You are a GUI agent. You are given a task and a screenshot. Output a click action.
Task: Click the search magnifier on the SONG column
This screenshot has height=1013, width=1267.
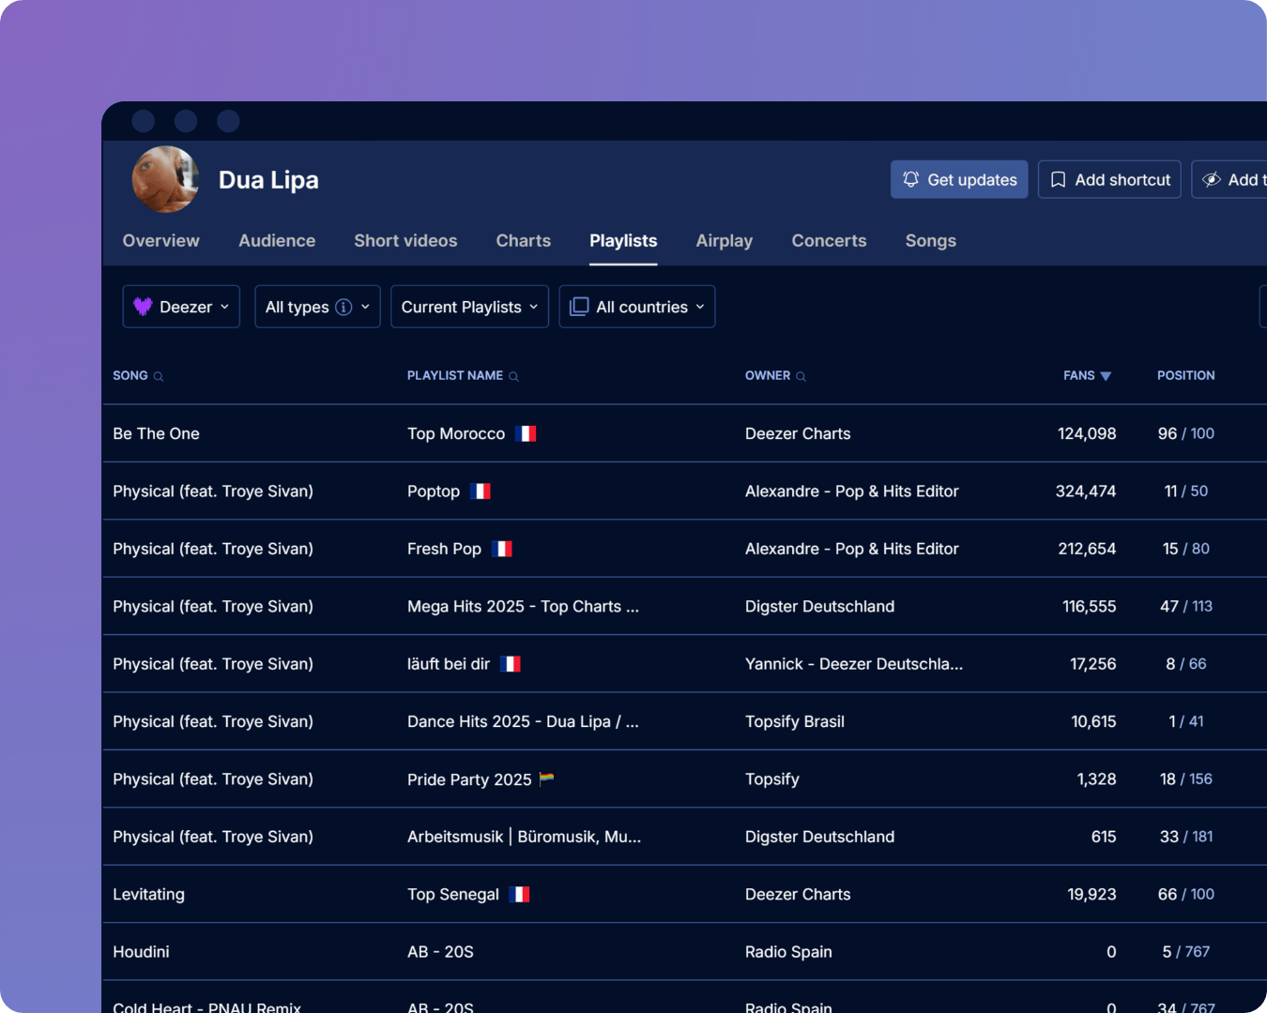(160, 376)
